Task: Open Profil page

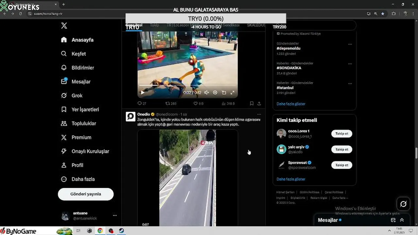Action: pos(72,165)
